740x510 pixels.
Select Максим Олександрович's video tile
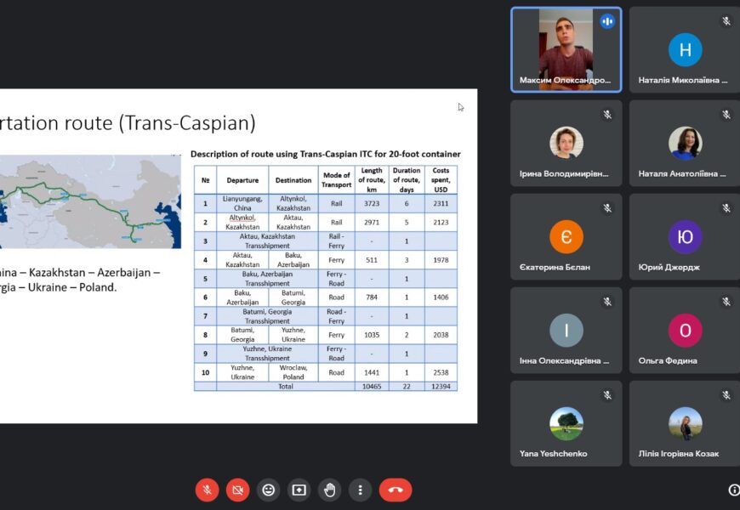coord(566,49)
